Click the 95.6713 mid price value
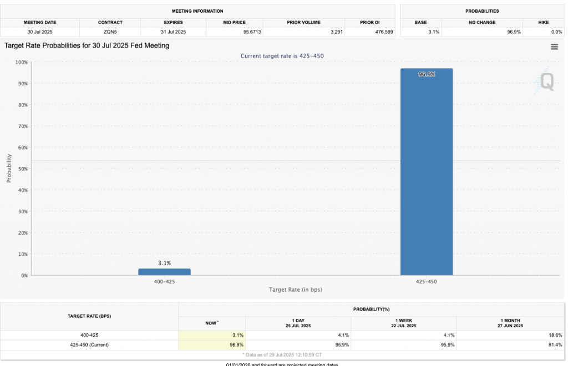 (x=234, y=32)
